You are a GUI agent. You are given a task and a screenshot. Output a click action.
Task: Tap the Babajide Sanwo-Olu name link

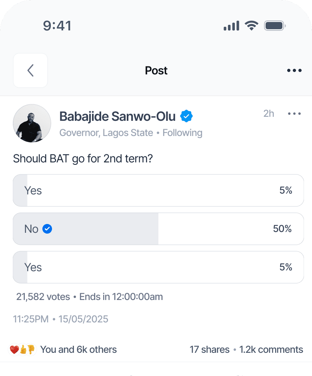(117, 116)
